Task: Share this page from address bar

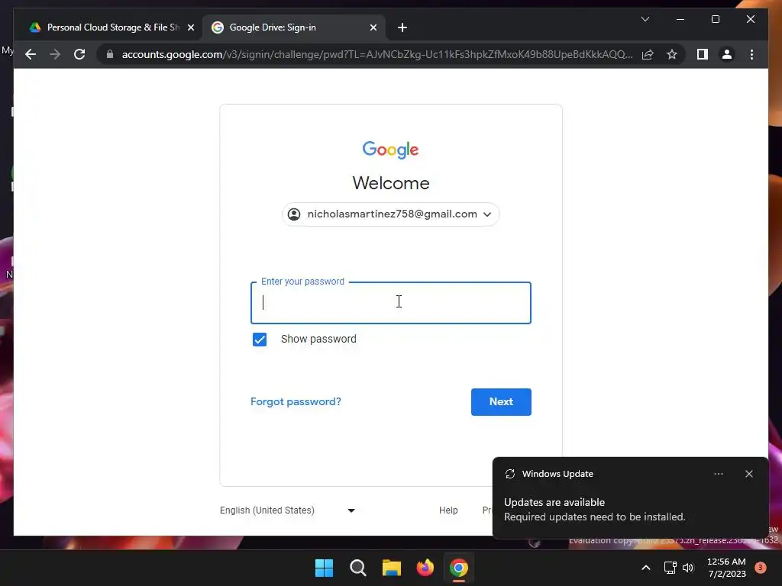Action: 648,54
